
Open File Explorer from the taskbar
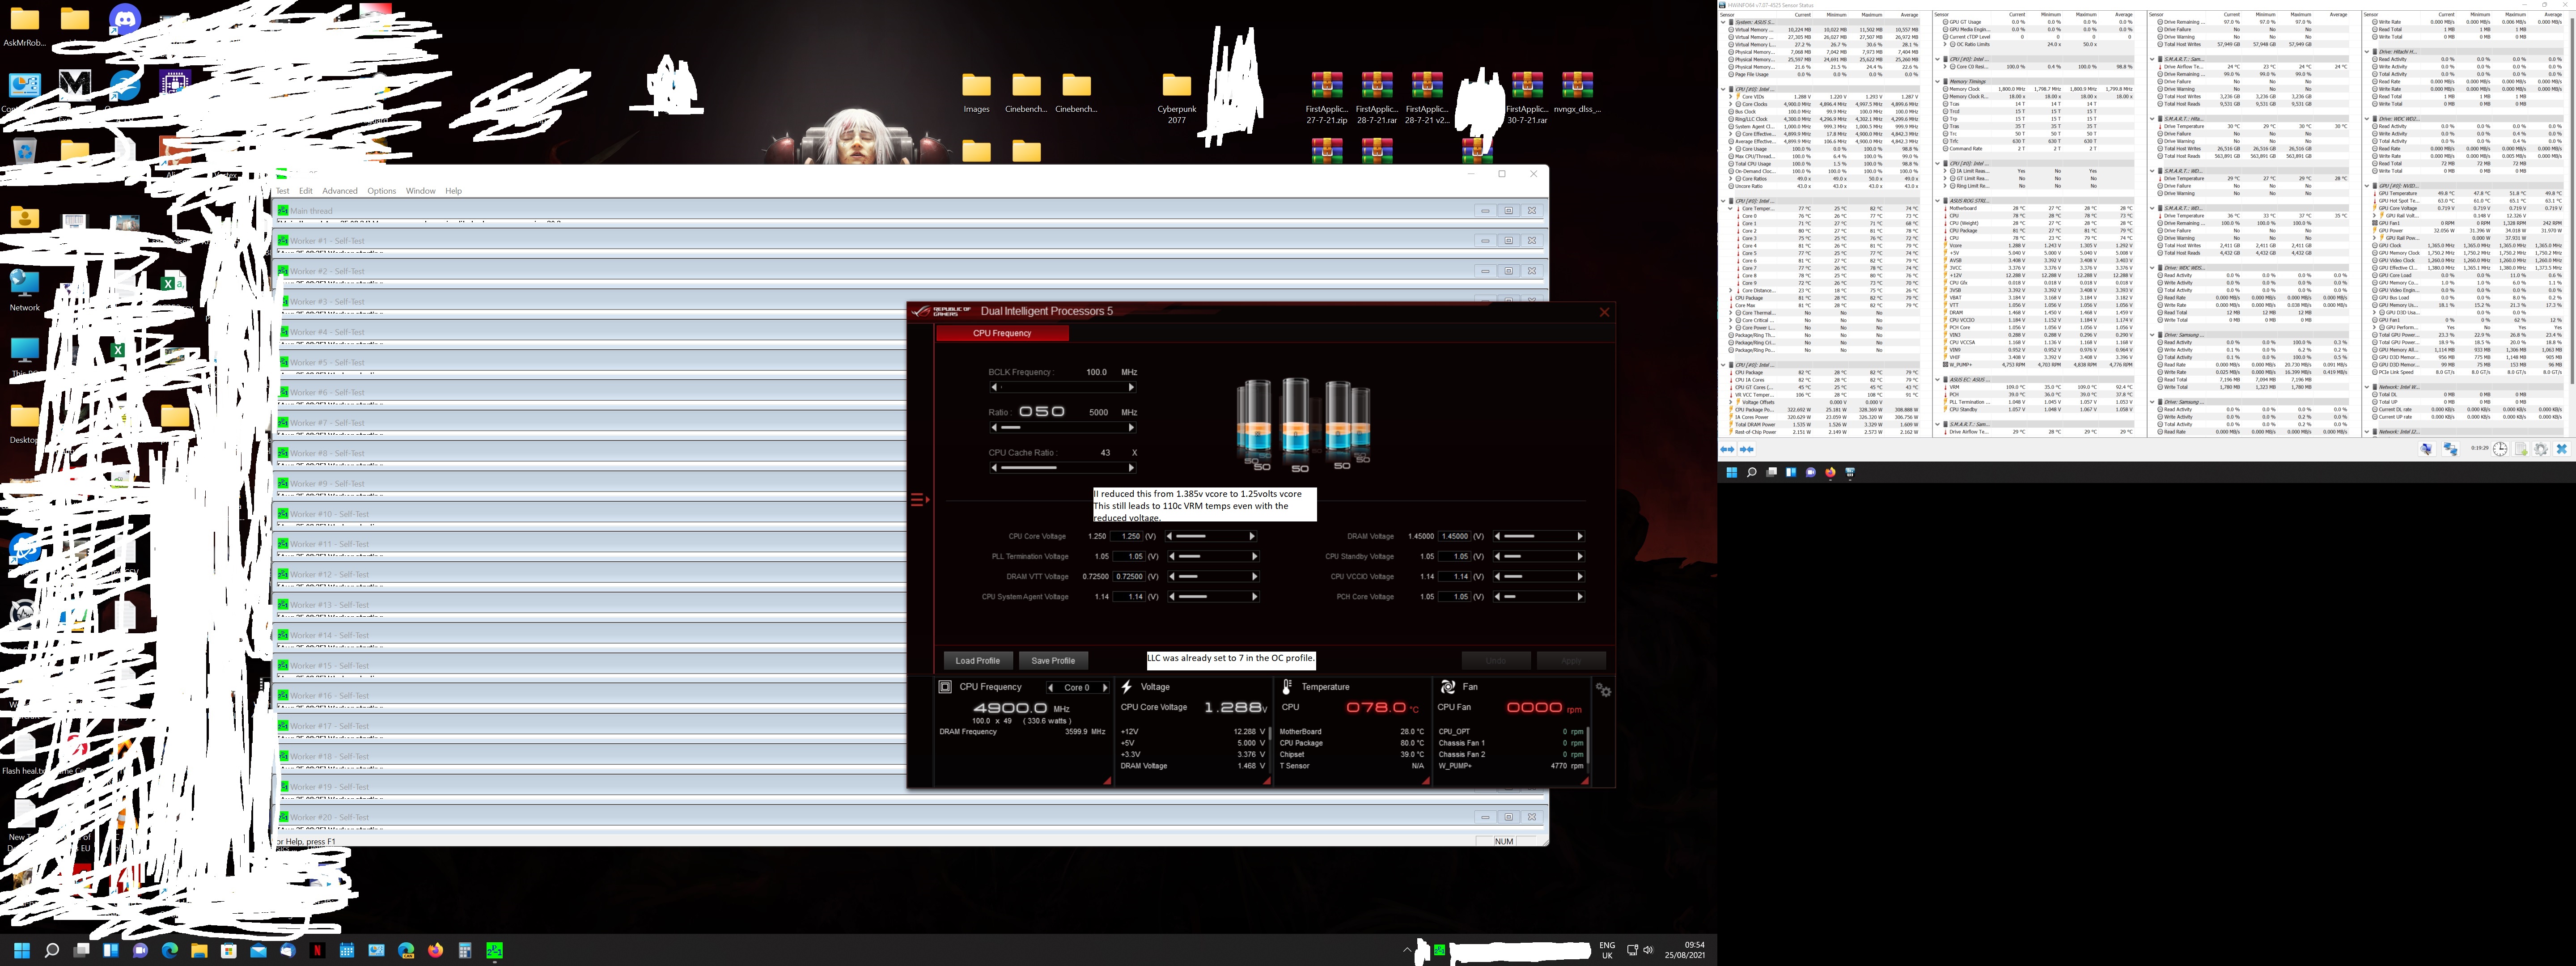199,950
